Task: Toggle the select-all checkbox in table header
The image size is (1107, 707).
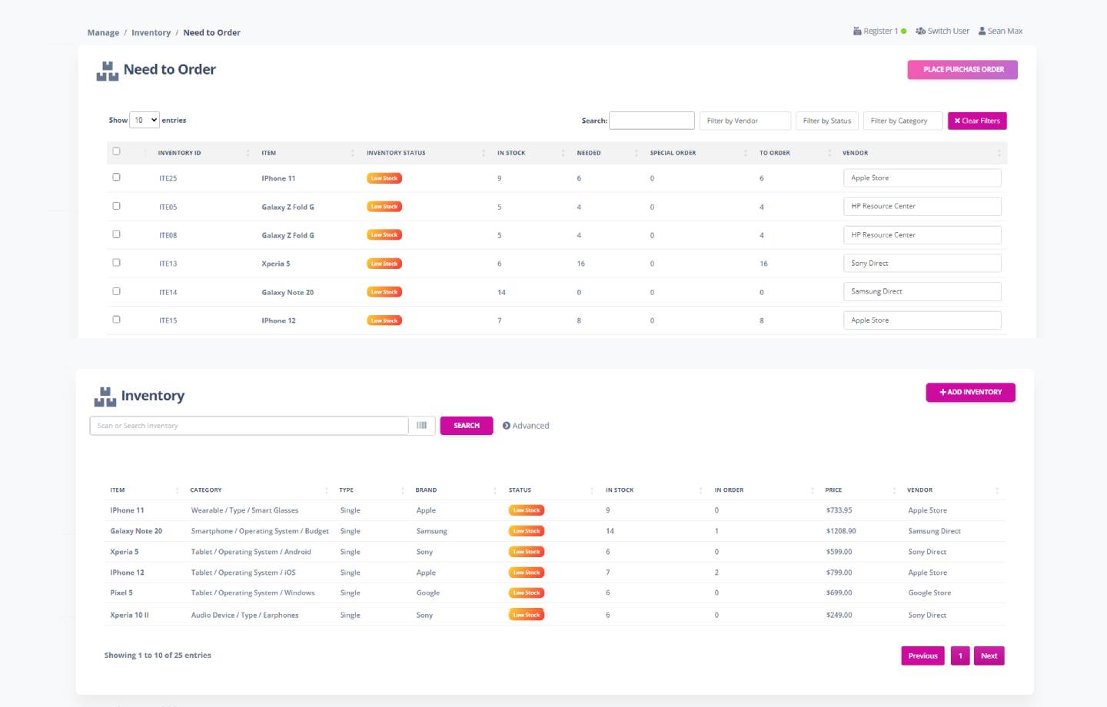Action: [x=117, y=151]
